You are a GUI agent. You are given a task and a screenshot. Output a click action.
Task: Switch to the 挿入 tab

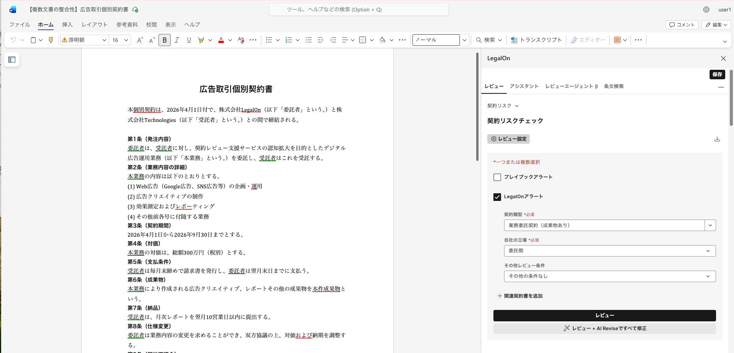68,25
